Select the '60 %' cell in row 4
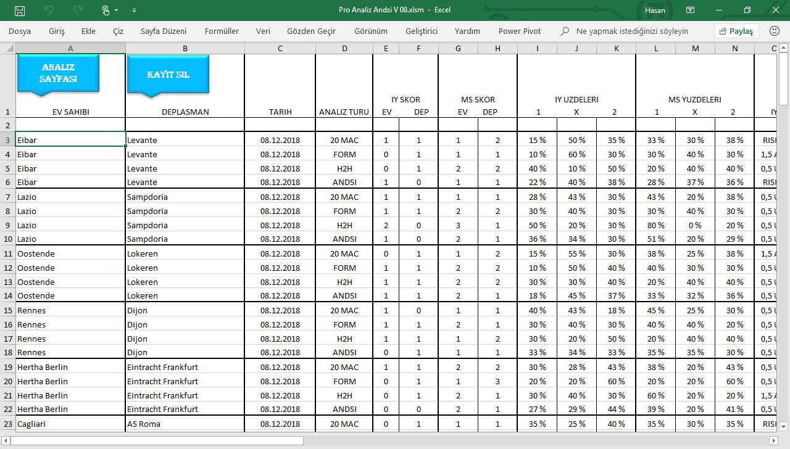 [576, 154]
